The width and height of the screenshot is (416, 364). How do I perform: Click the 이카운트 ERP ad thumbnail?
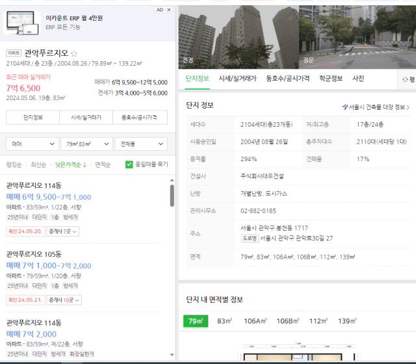22,23
